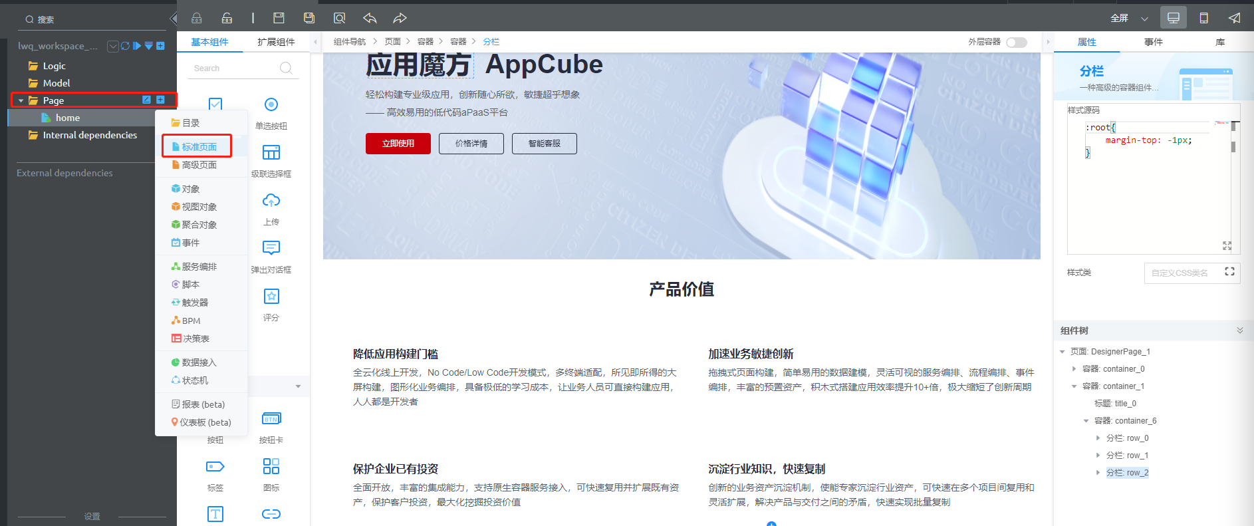Switch to Extended Components (扩展组件) tab

pyautogui.click(x=276, y=42)
